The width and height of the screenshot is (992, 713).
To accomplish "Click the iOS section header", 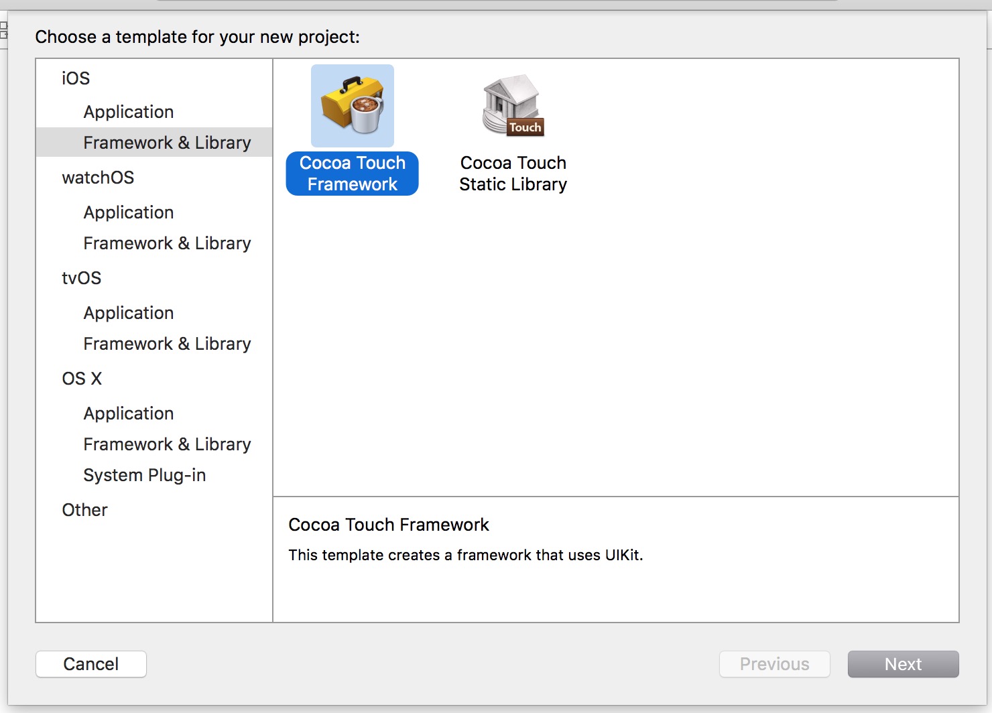I will 76,78.
